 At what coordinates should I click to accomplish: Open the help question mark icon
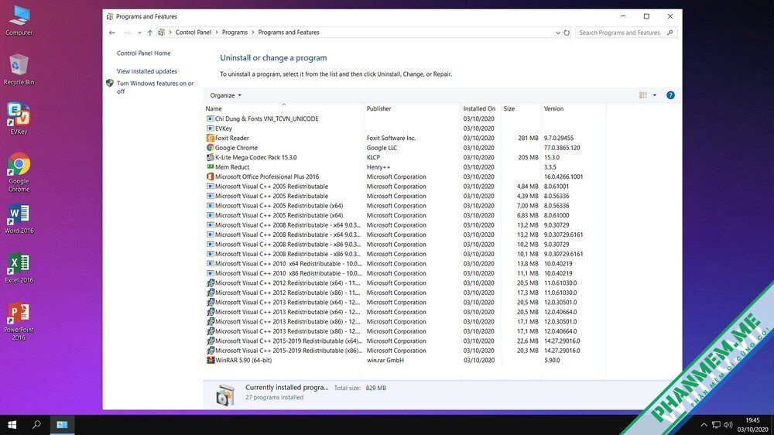670,95
